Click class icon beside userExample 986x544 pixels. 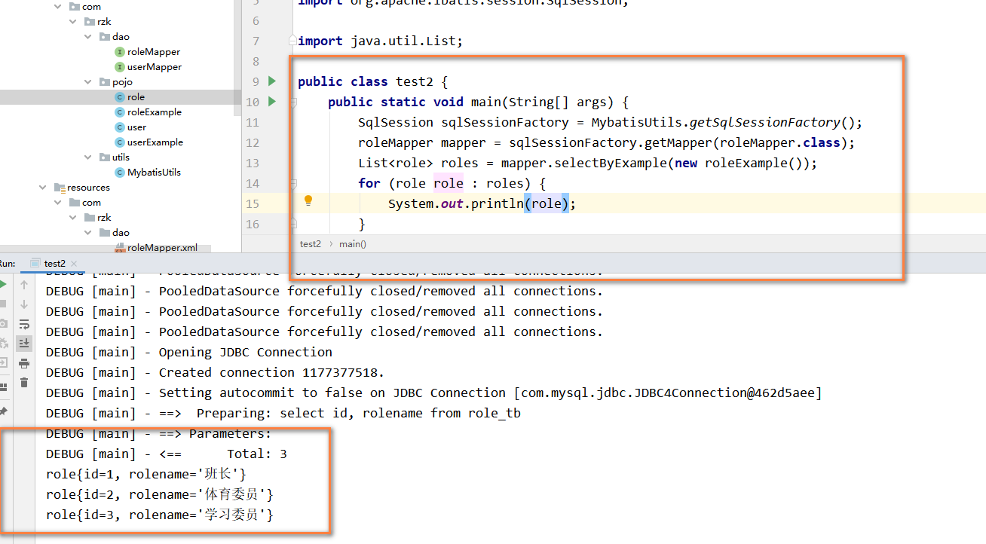point(119,142)
